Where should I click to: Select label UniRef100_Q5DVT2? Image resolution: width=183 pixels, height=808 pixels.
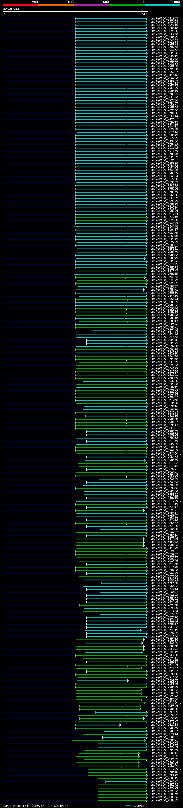click(164, 388)
